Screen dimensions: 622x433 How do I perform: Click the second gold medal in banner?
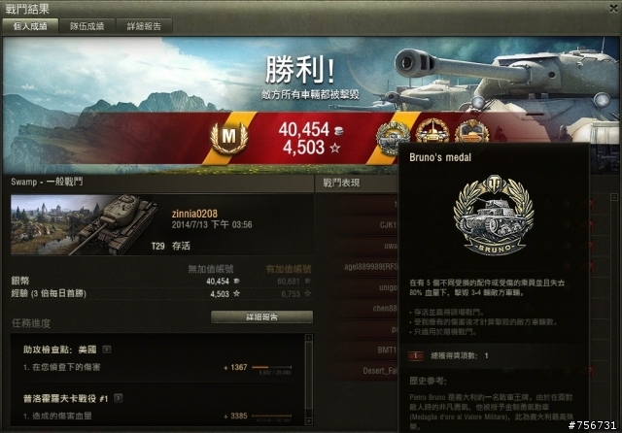point(432,131)
